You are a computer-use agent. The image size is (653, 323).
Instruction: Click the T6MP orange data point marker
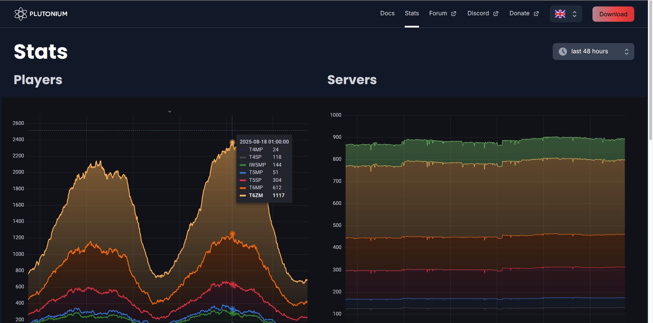pyautogui.click(x=232, y=234)
